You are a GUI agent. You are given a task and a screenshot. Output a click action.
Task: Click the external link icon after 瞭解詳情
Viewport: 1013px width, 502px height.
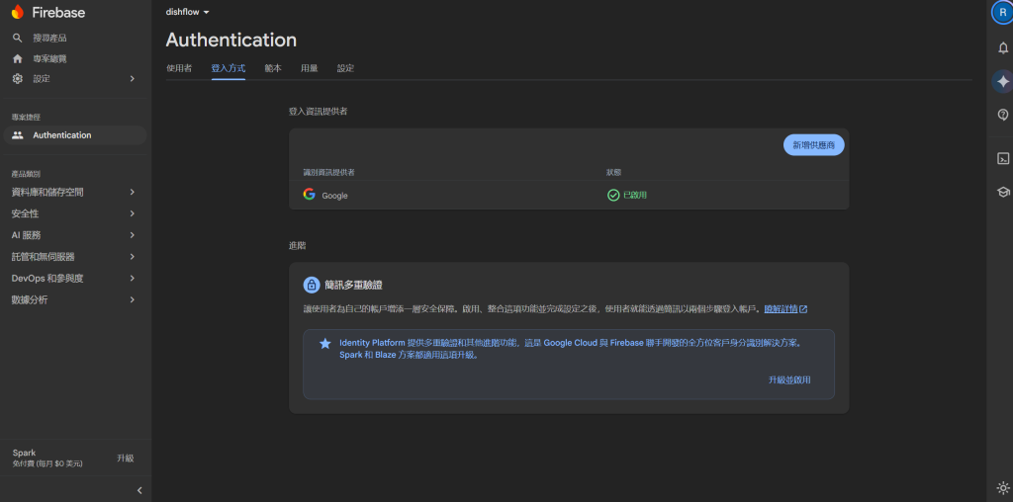click(x=803, y=309)
